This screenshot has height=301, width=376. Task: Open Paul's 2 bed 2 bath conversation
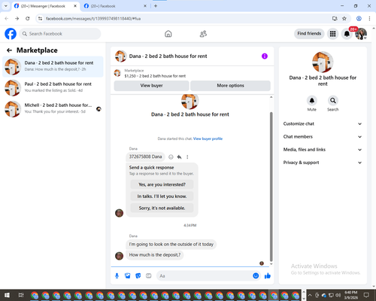point(53,87)
